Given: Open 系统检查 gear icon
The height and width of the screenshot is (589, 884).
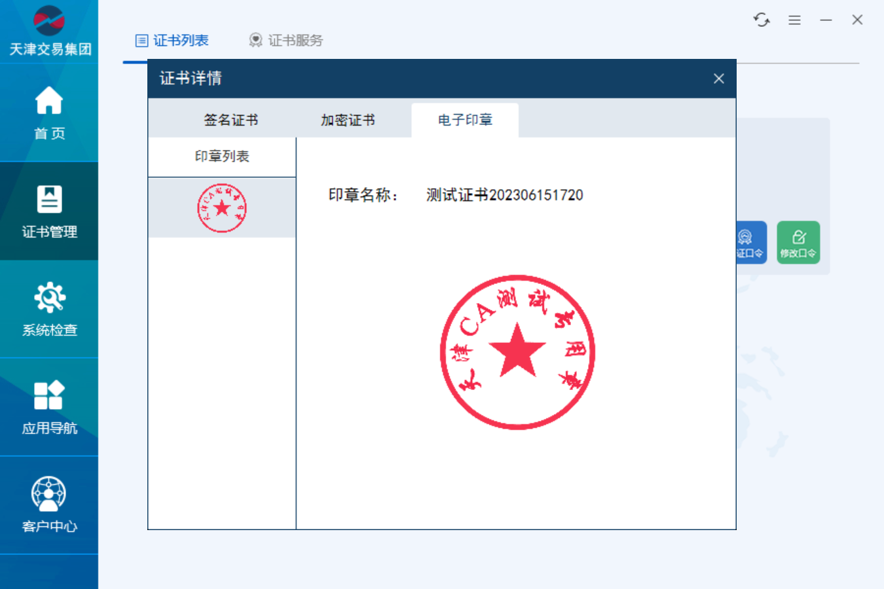Looking at the screenshot, I should tap(49, 309).
